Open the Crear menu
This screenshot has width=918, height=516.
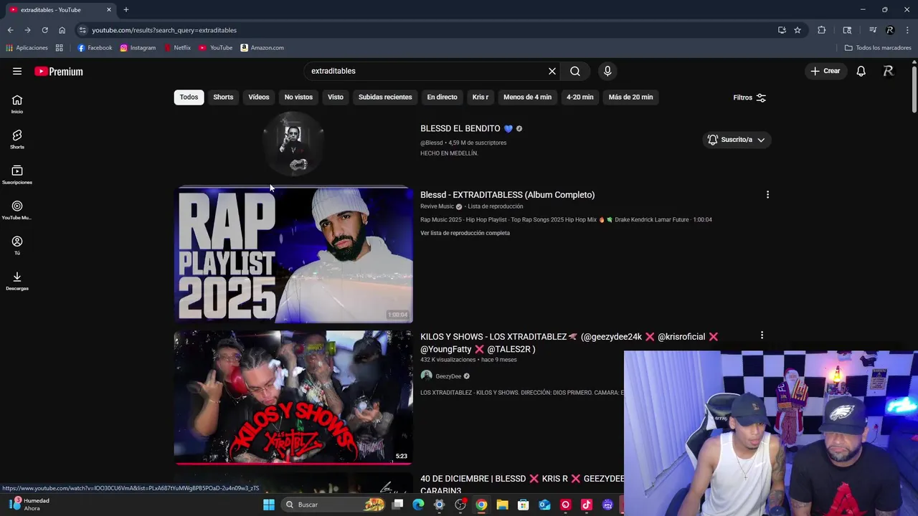pyautogui.click(x=825, y=71)
